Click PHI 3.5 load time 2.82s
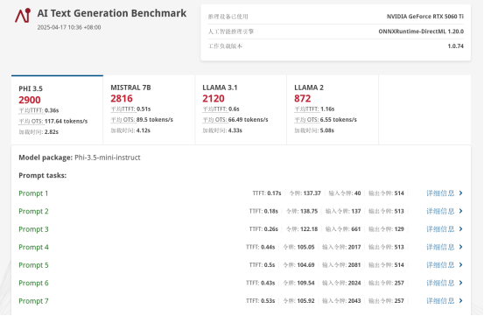The width and height of the screenshot is (484, 316). (x=52, y=132)
